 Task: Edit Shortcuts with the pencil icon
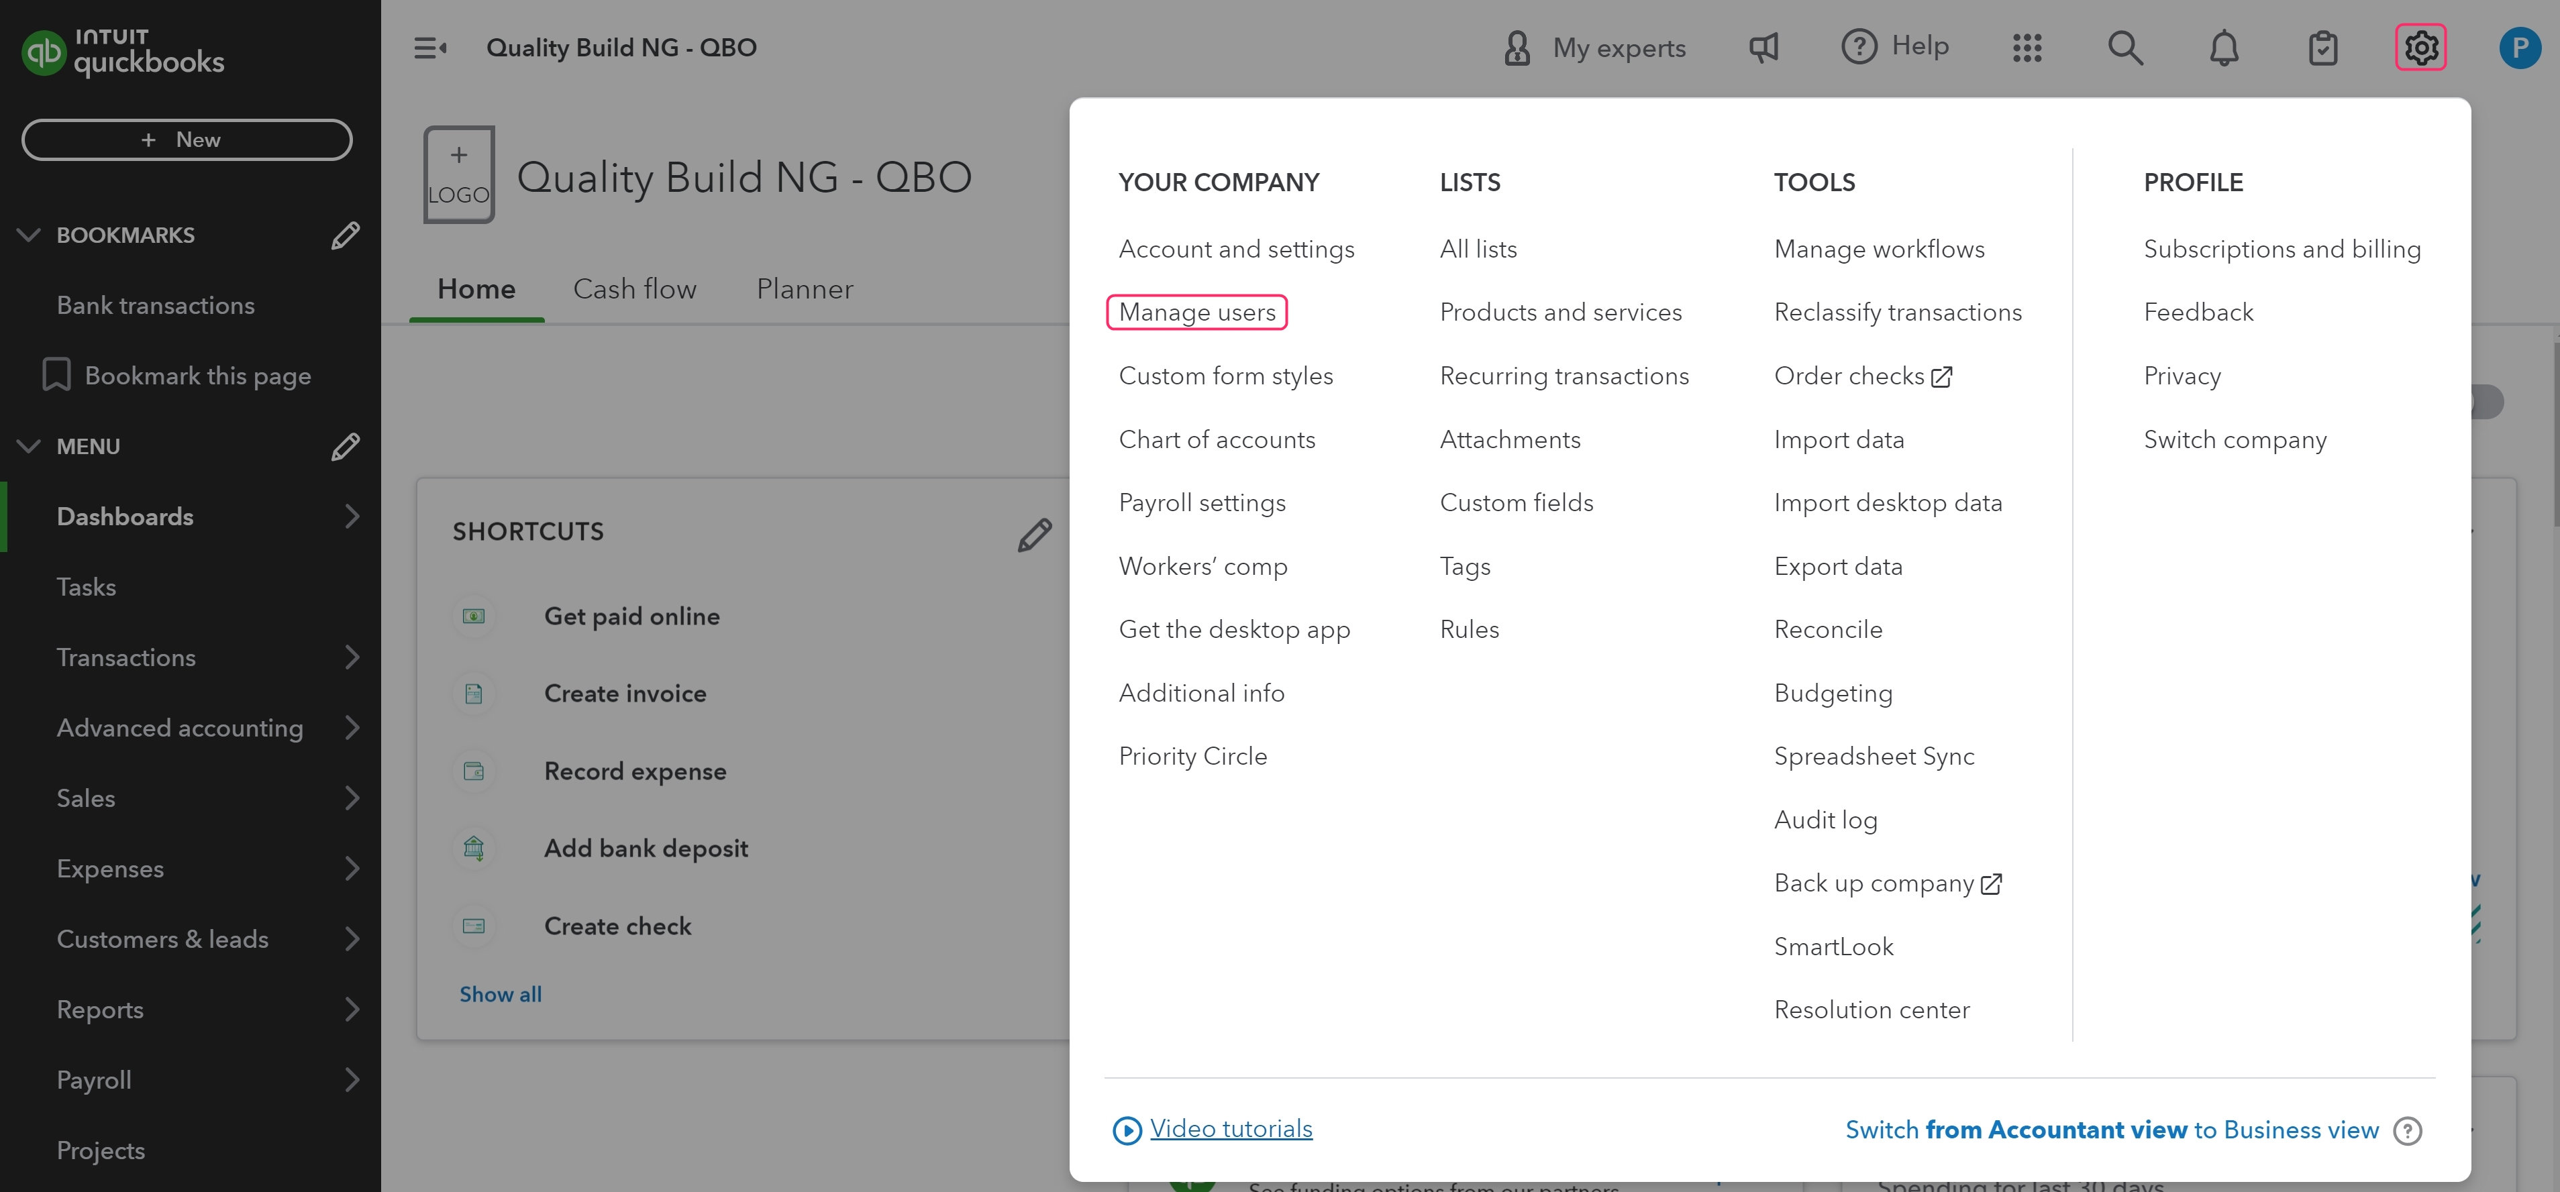(1035, 535)
